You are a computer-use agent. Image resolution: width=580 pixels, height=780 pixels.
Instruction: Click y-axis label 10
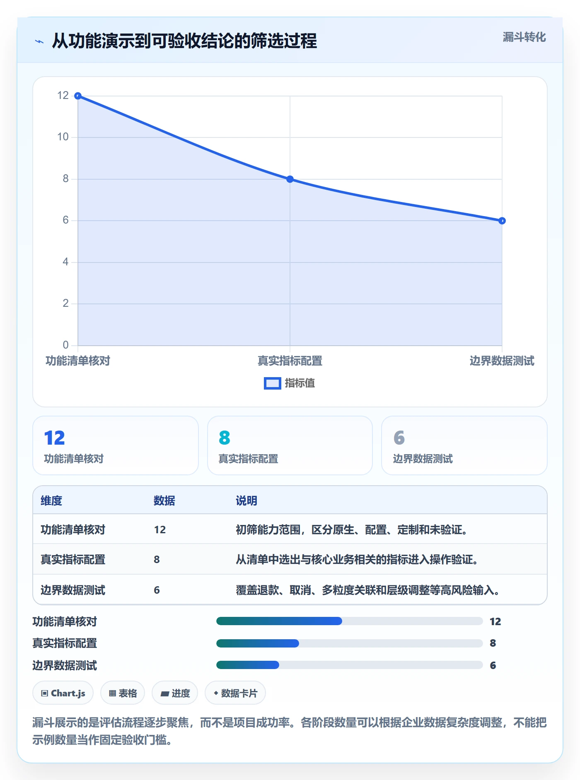point(63,137)
